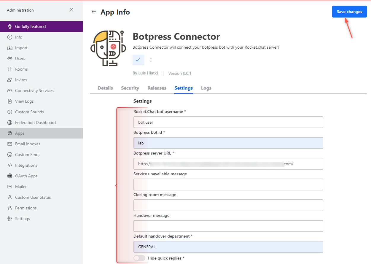Screen dimensions: 371x264
Task: Click the Botpress Connector robot logo
Action: pos(109,48)
